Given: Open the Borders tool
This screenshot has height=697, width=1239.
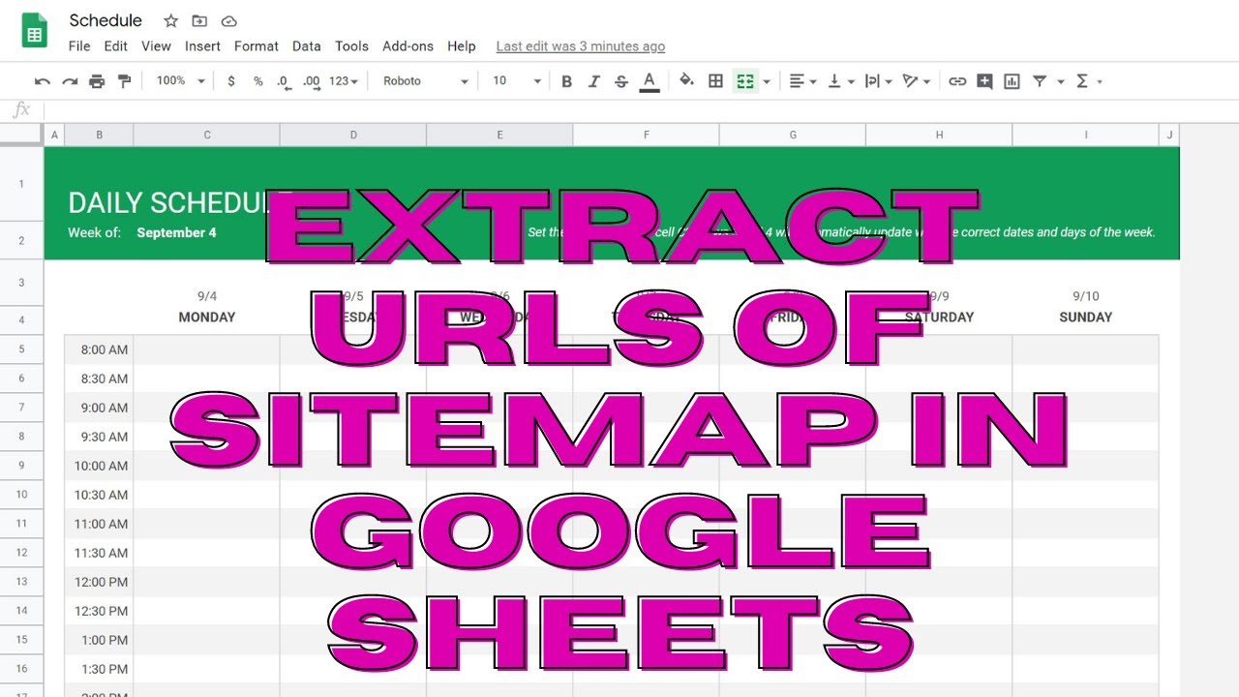Looking at the screenshot, I should click(x=716, y=81).
